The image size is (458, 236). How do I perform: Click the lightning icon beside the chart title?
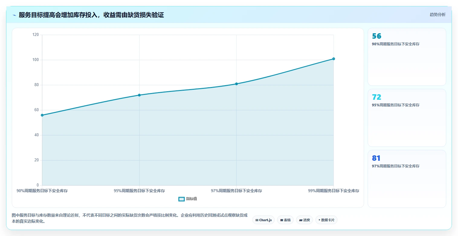(14, 15)
